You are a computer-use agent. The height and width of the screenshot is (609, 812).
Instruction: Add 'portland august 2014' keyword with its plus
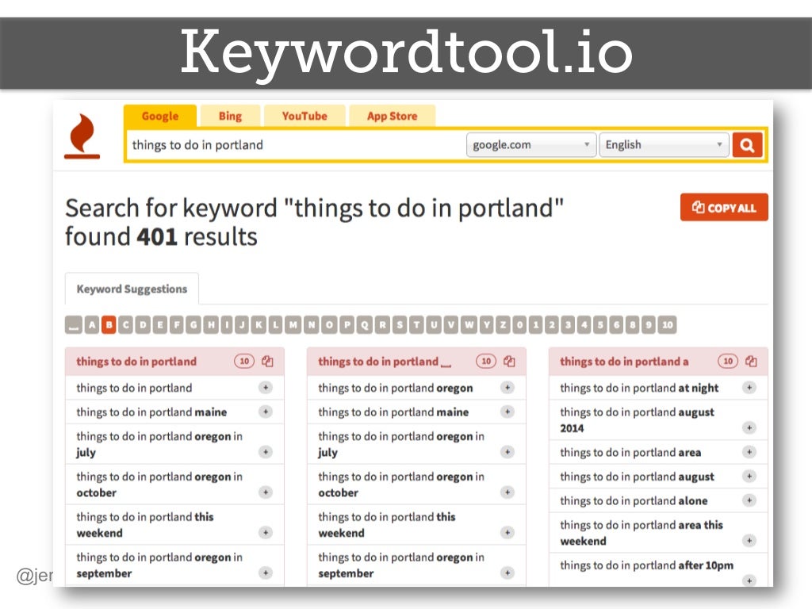(x=749, y=427)
